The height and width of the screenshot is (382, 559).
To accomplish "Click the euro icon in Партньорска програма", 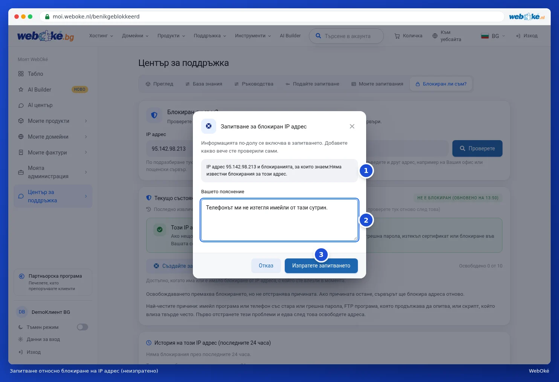I will [x=22, y=276].
